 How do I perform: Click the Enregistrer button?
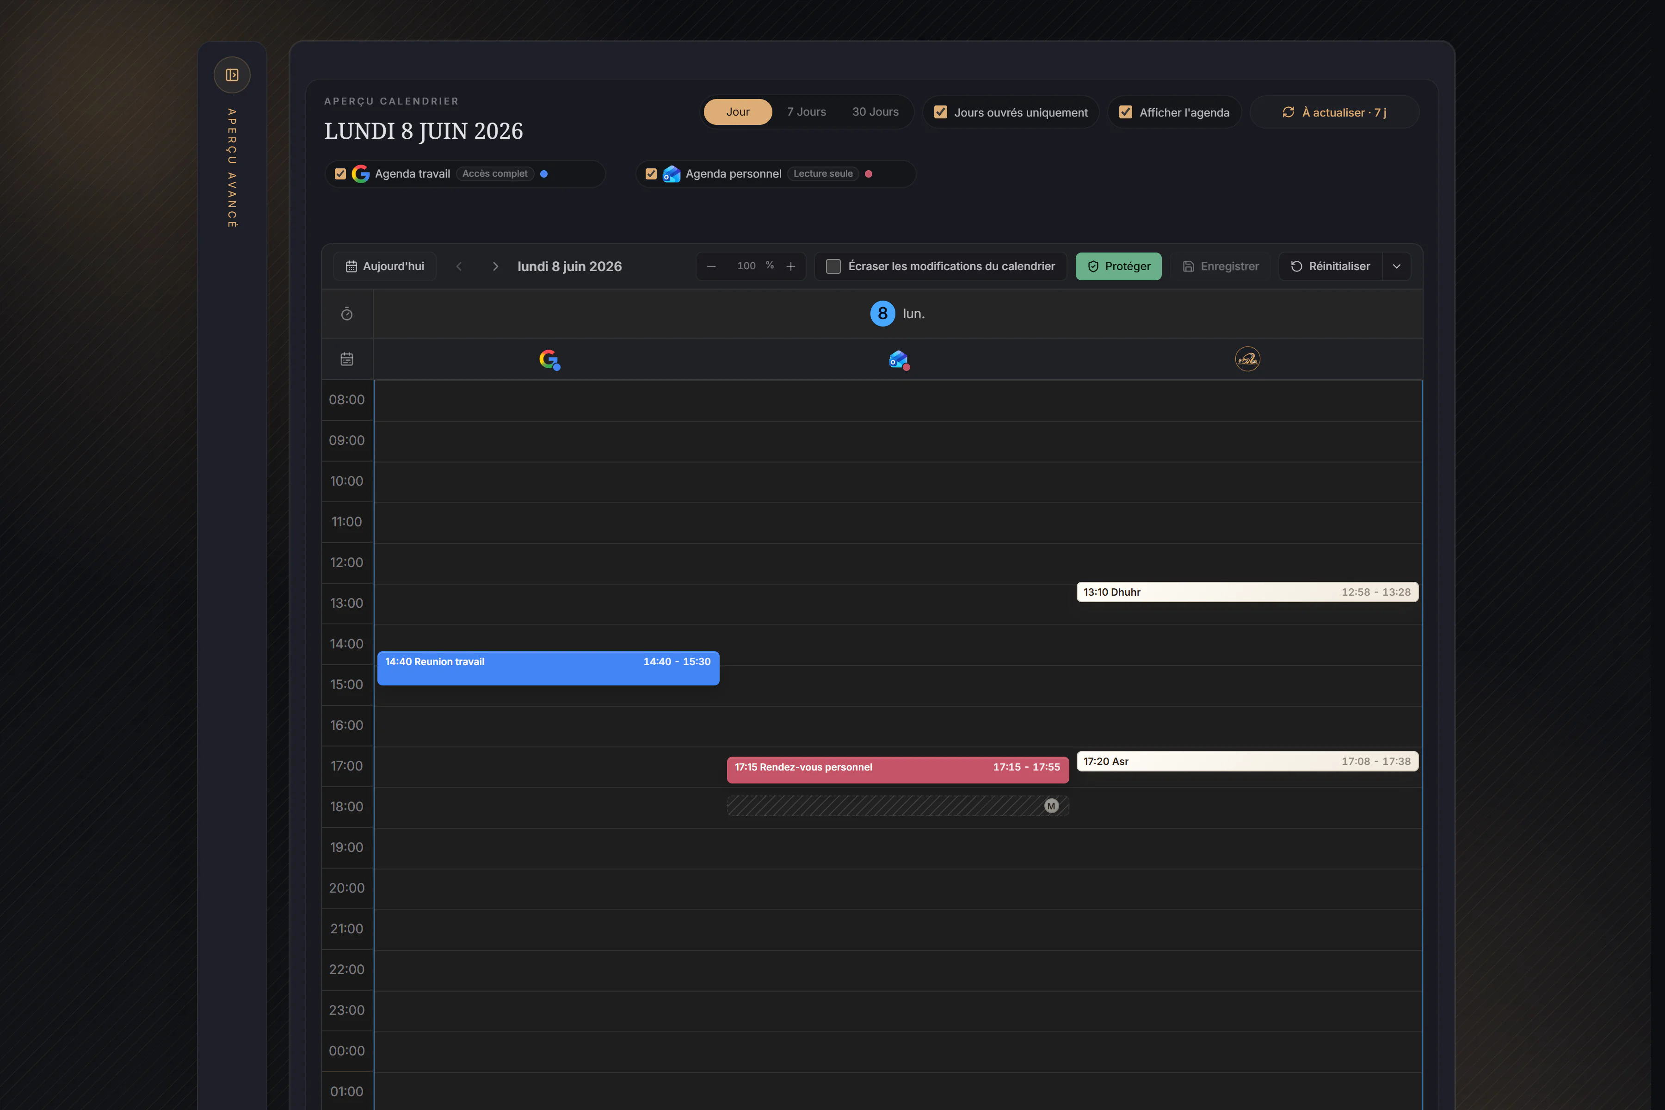coord(1221,266)
